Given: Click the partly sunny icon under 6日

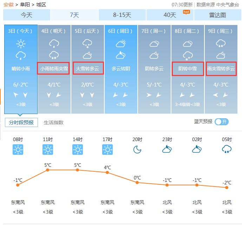Looking at the screenshot, I should 121,44.
